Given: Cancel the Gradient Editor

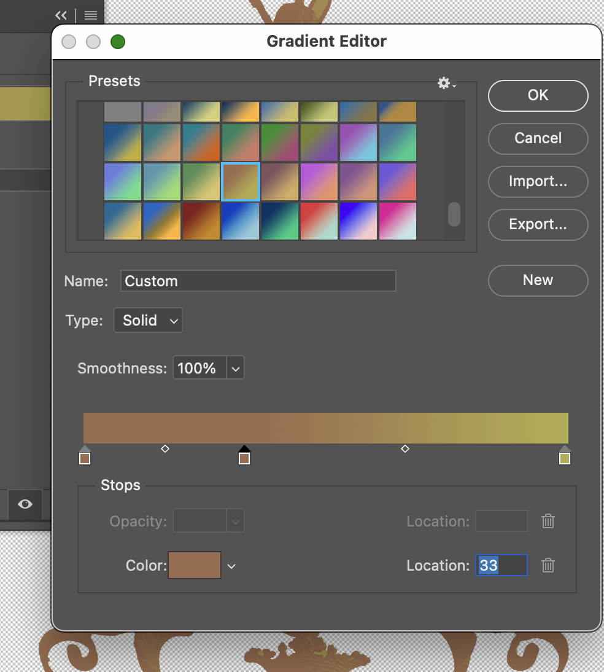Looking at the screenshot, I should 538,138.
